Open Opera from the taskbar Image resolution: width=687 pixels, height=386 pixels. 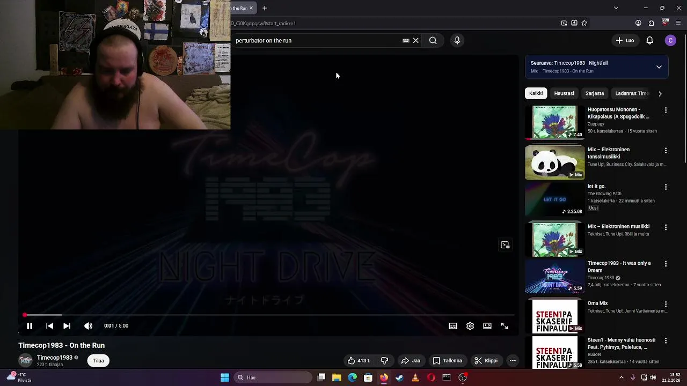click(x=431, y=377)
